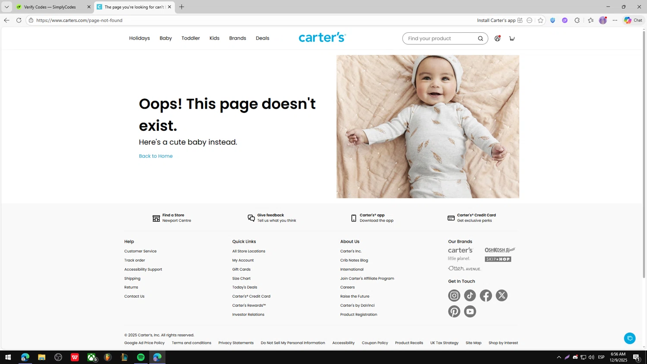This screenshot has height=364, width=647.
Task: Open Spotify from the taskbar
Action: (x=141, y=357)
